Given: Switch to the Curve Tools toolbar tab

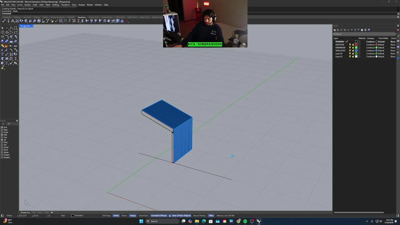Looking at the screenshot, I should pyautogui.click(x=93, y=17).
